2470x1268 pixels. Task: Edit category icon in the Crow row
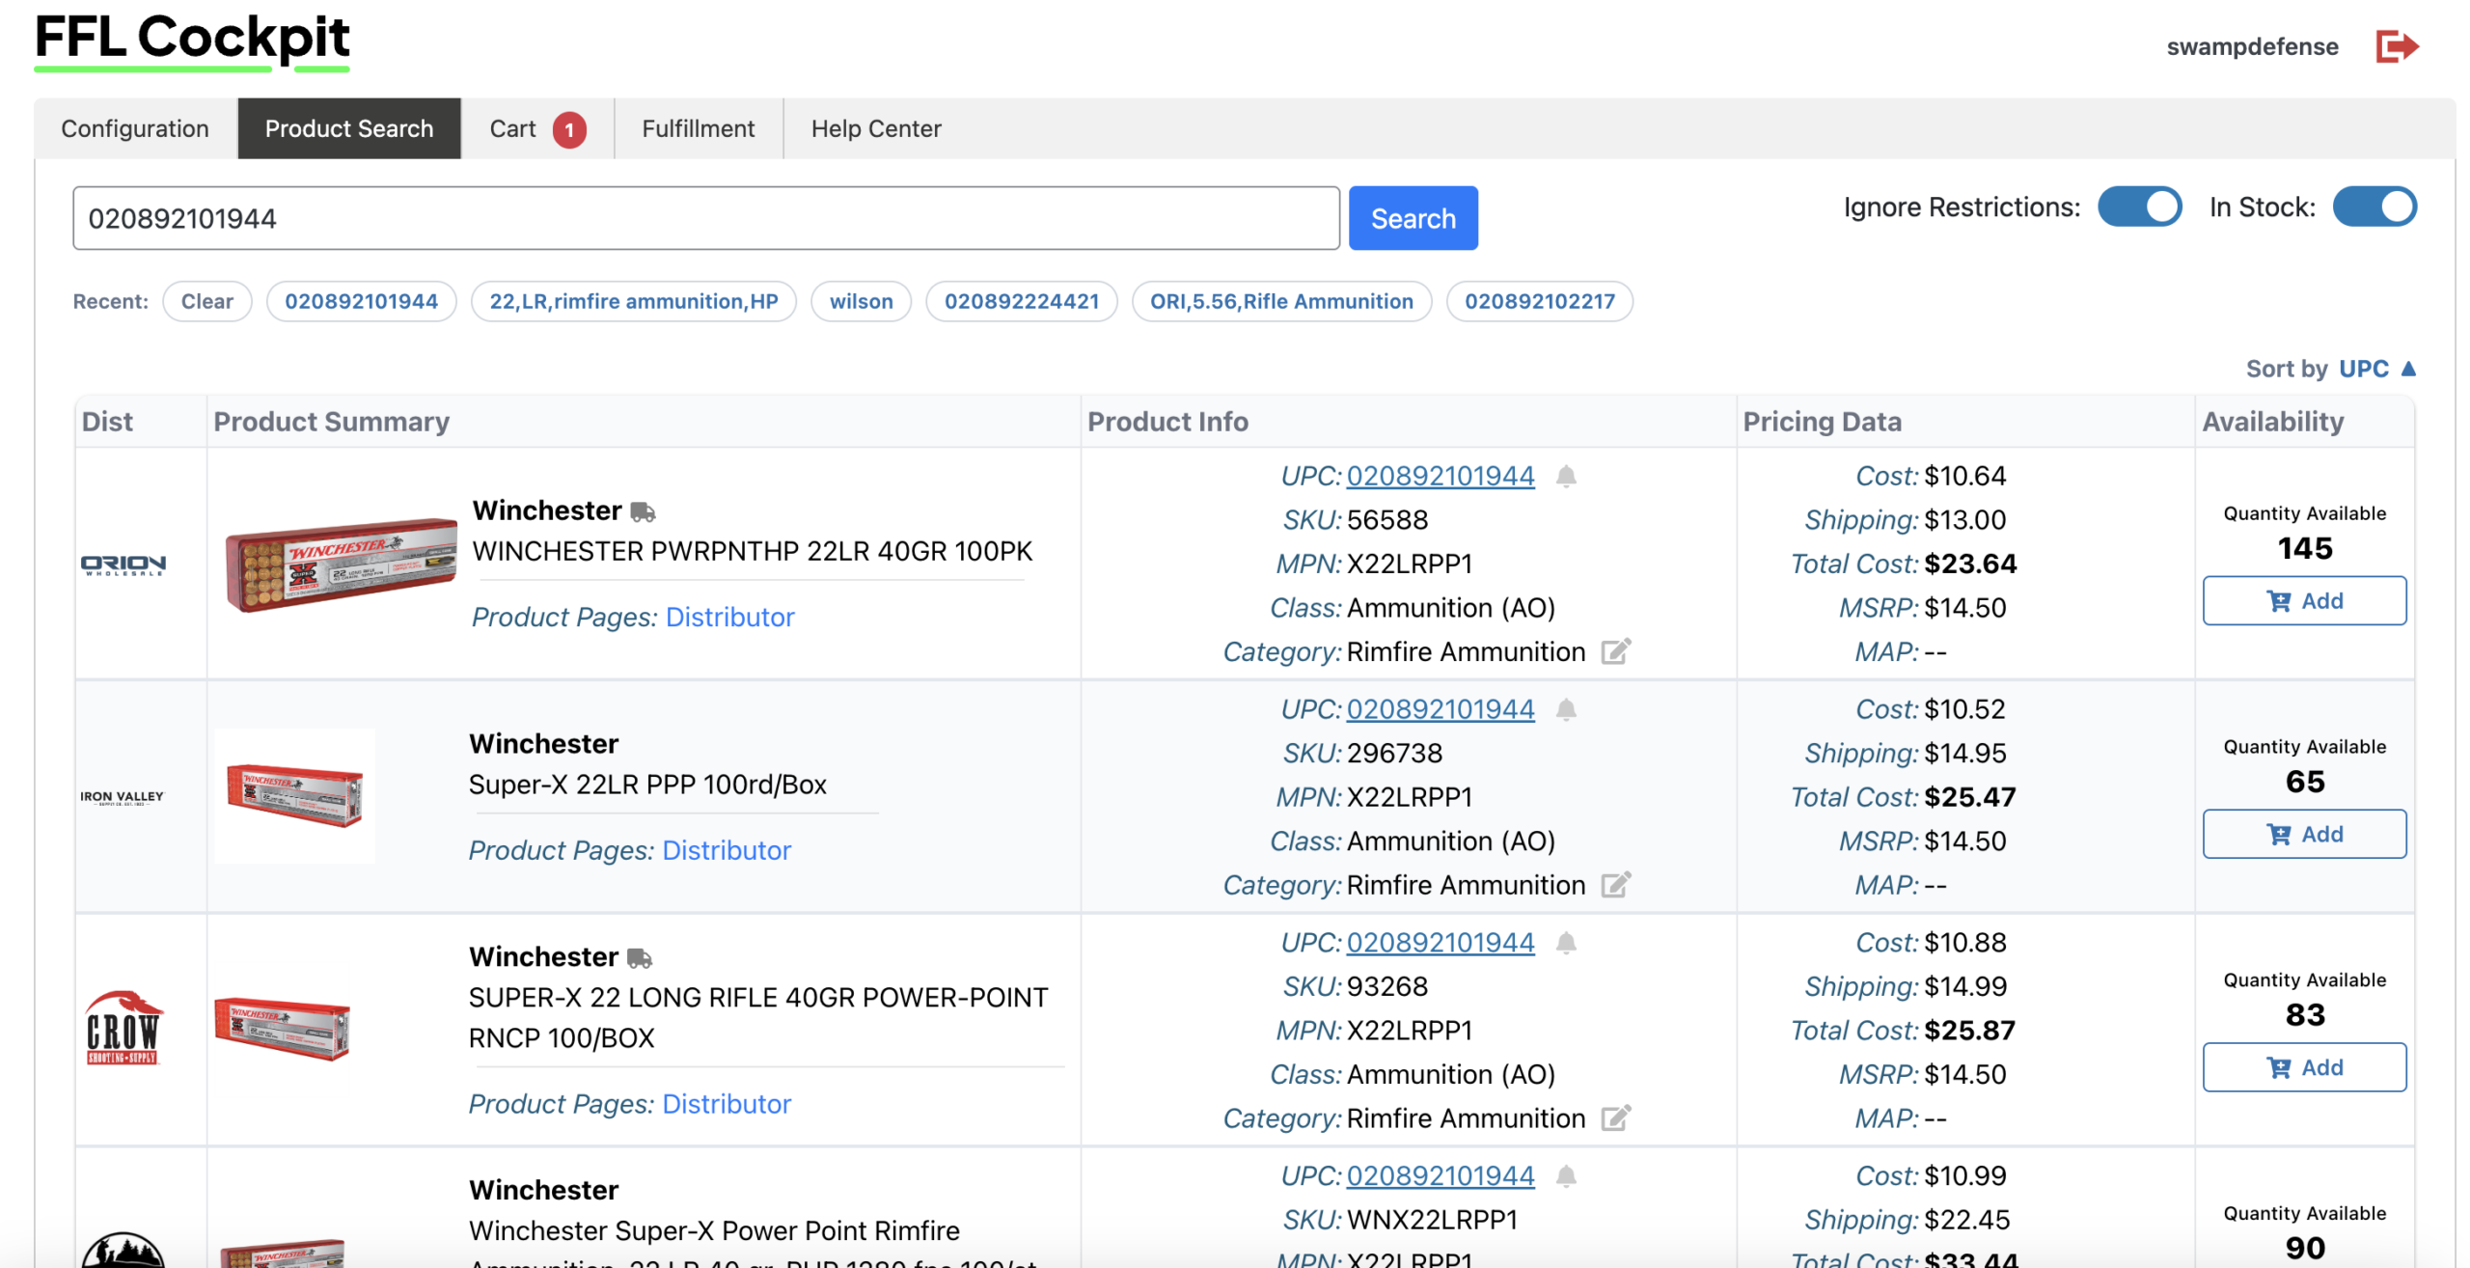(1616, 1118)
